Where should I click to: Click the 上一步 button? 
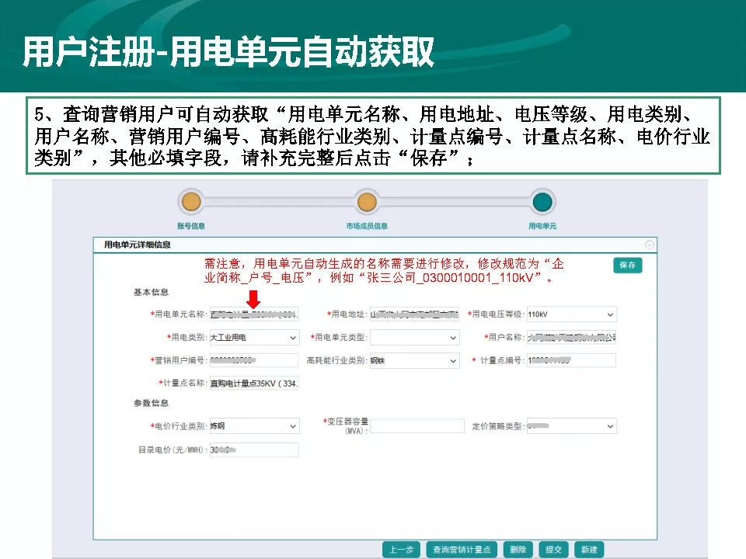401,550
